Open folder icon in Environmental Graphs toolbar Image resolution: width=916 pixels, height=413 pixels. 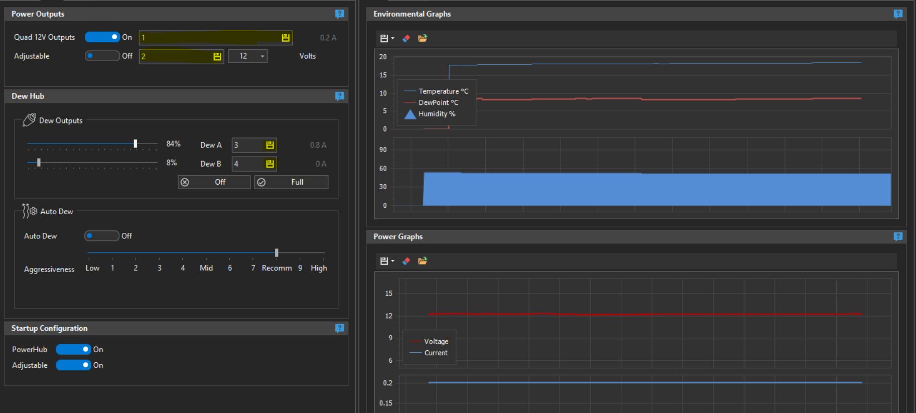(x=423, y=38)
